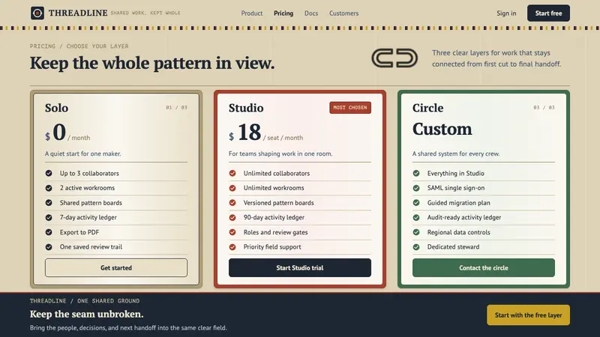The width and height of the screenshot is (600, 337).
Task: Click Start with the free layer button
Action: pyautogui.click(x=528, y=315)
